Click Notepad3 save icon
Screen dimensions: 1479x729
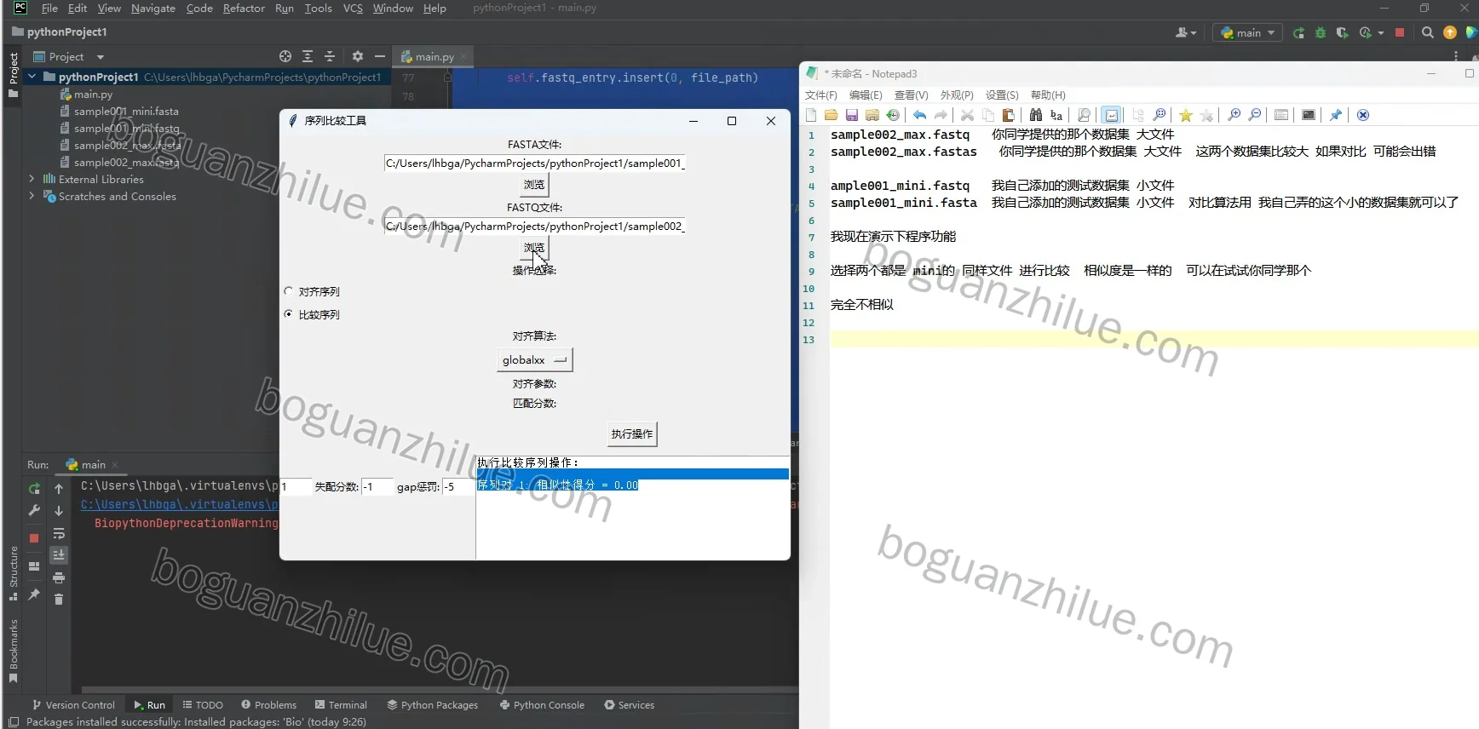pos(851,115)
